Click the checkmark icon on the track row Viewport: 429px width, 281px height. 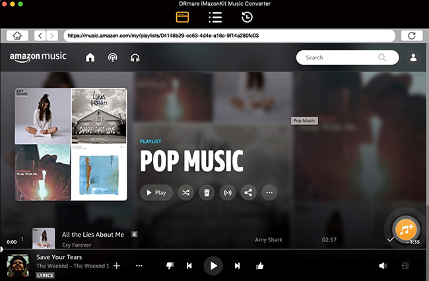[x=391, y=239]
